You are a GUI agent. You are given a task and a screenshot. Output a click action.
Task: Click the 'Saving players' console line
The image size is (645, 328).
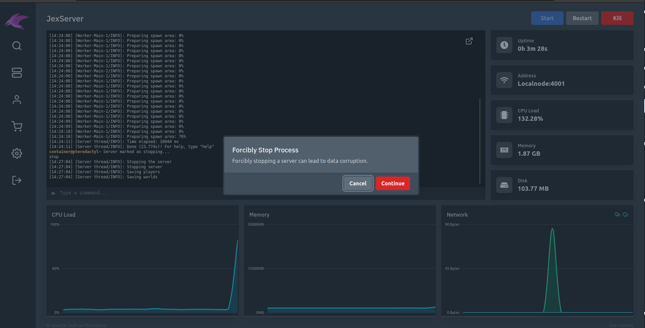click(x=105, y=172)
